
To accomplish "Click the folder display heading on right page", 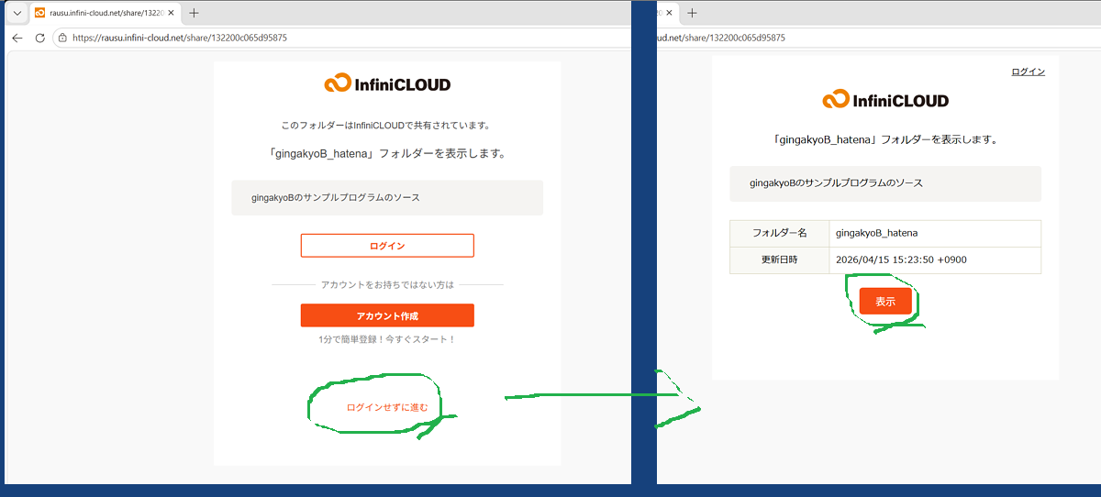I will pos(885,139).
